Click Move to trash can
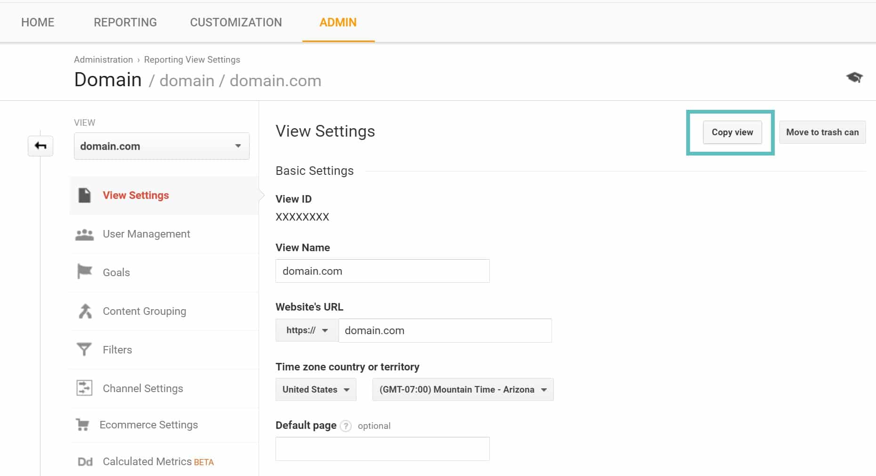The image size is (876, 476). coord(822,132)
